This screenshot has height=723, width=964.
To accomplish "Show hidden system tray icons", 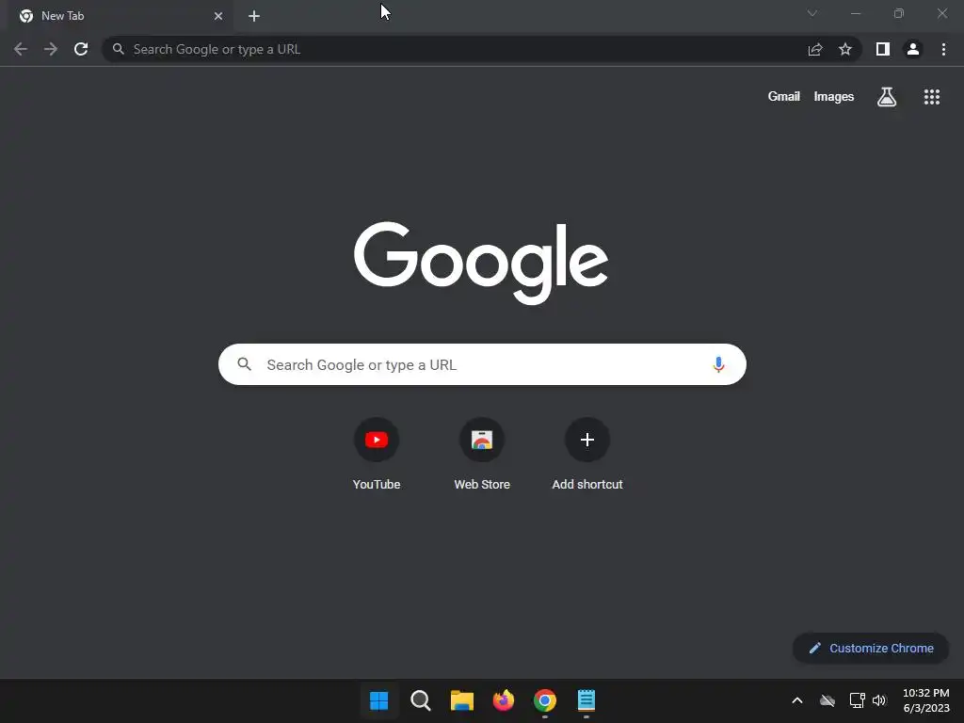I will coord(796,700).
